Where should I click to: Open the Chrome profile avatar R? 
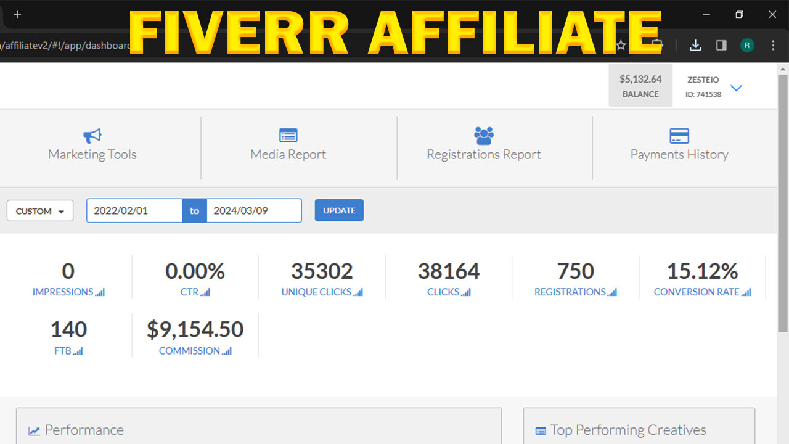pyautogui.click(x=747, y=45)
